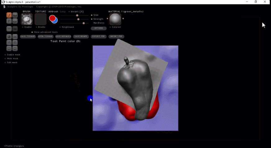Toggle the symmetry double-arrow icon

click(15, 28)
